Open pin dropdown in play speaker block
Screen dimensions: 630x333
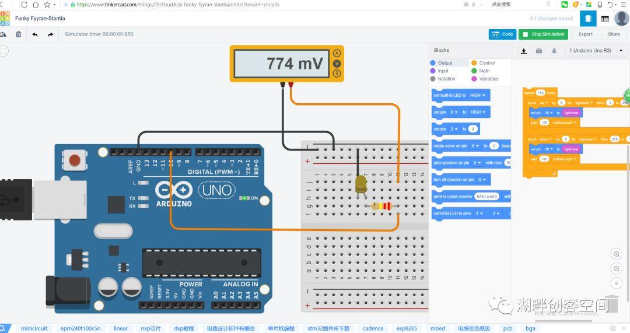click(x=477, y=163)
